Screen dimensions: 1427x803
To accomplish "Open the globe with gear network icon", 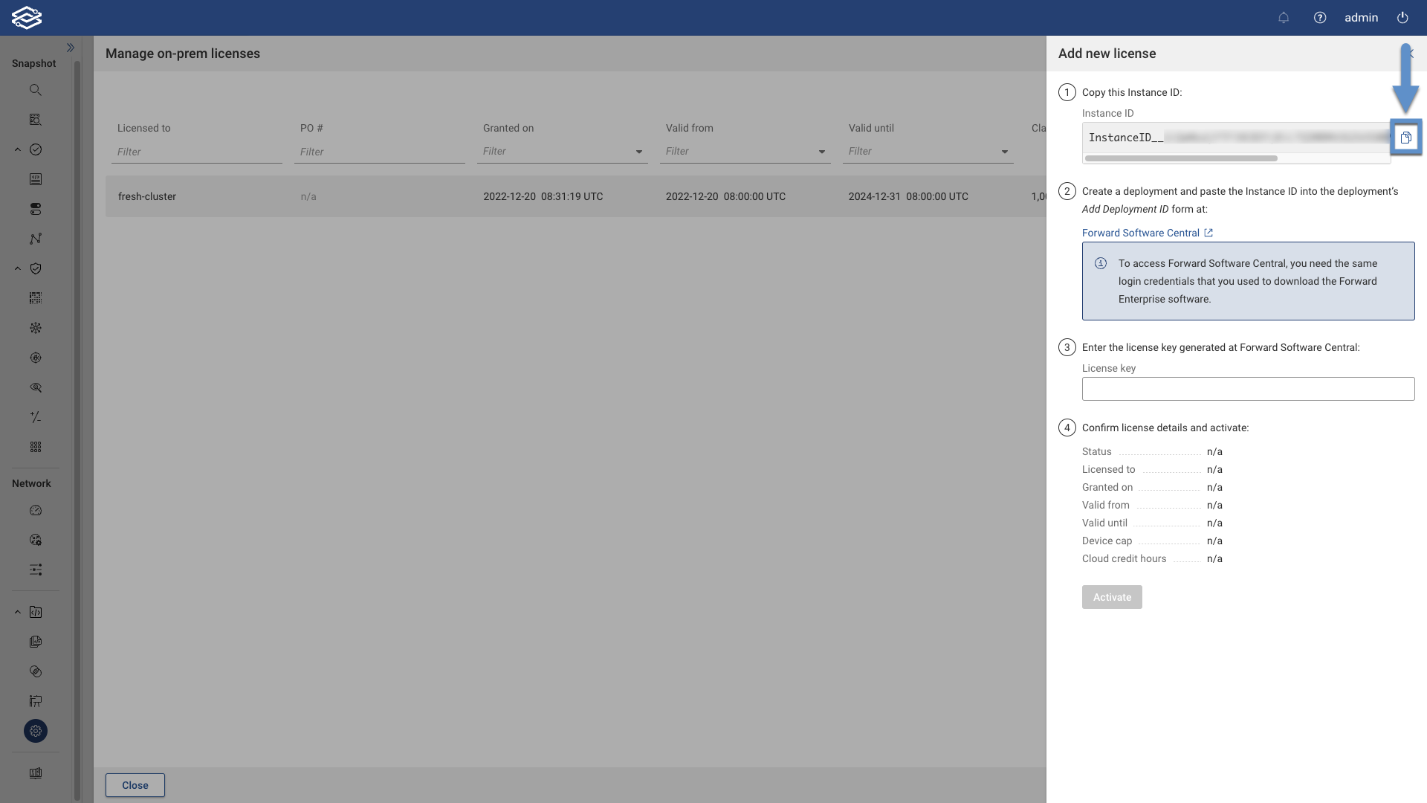I will [x=35, y=540].
